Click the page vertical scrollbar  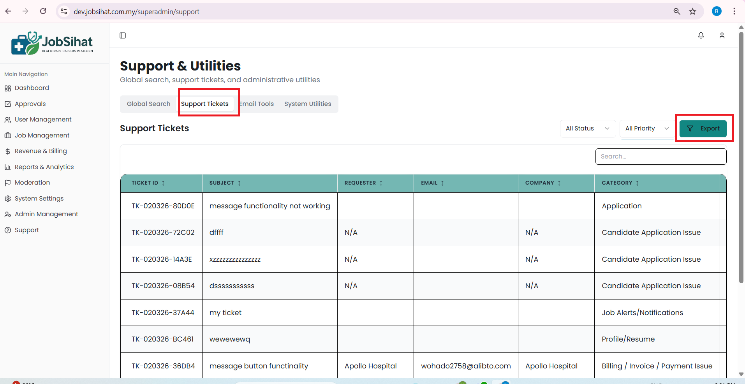[x=741, y=156]
